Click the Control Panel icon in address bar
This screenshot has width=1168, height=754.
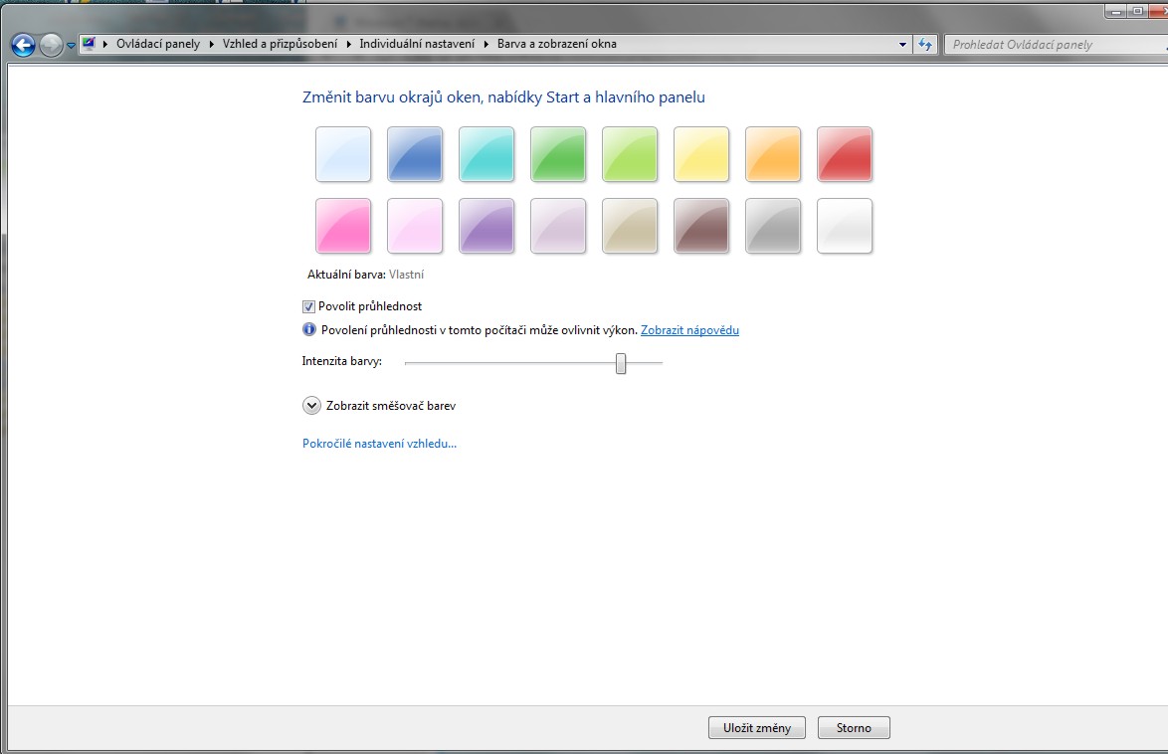point(90,44)
